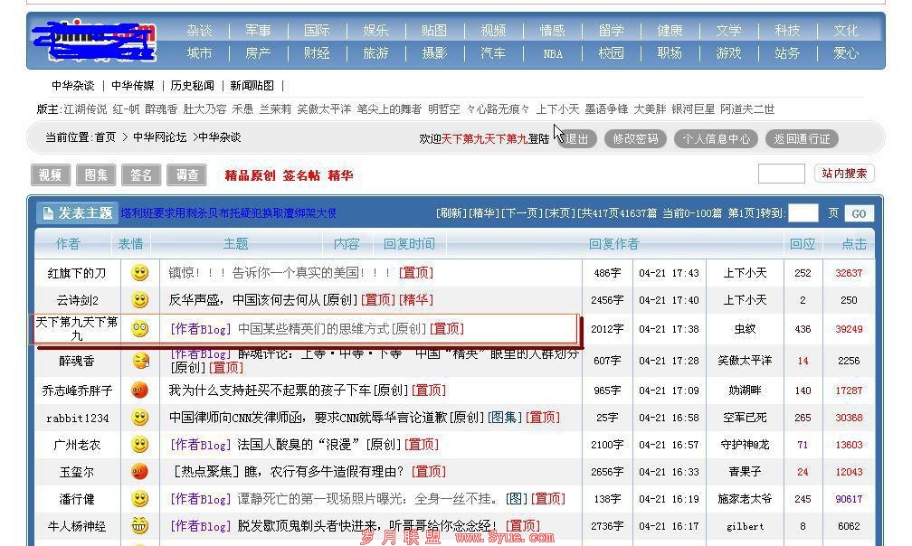The image size is (912, 546).
Task: Open 个人信息中心 personal info center
Action: (x=716, y=138)
